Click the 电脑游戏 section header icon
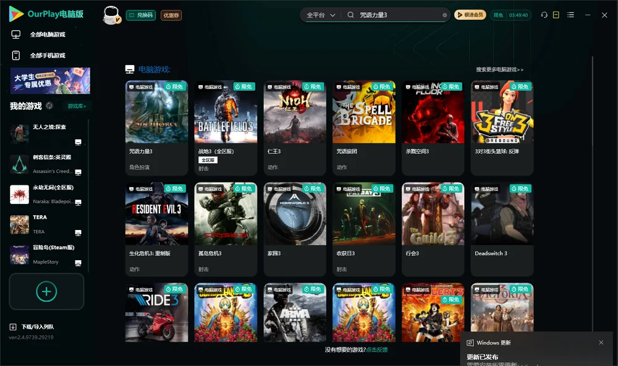This screenshot has height=366, width=618. [x=130, y=69]
